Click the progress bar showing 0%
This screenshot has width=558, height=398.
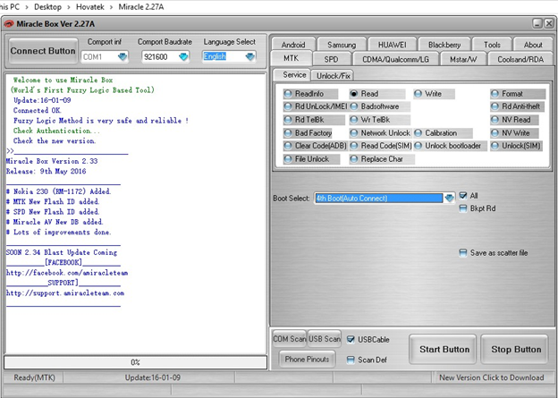[136, 362]
